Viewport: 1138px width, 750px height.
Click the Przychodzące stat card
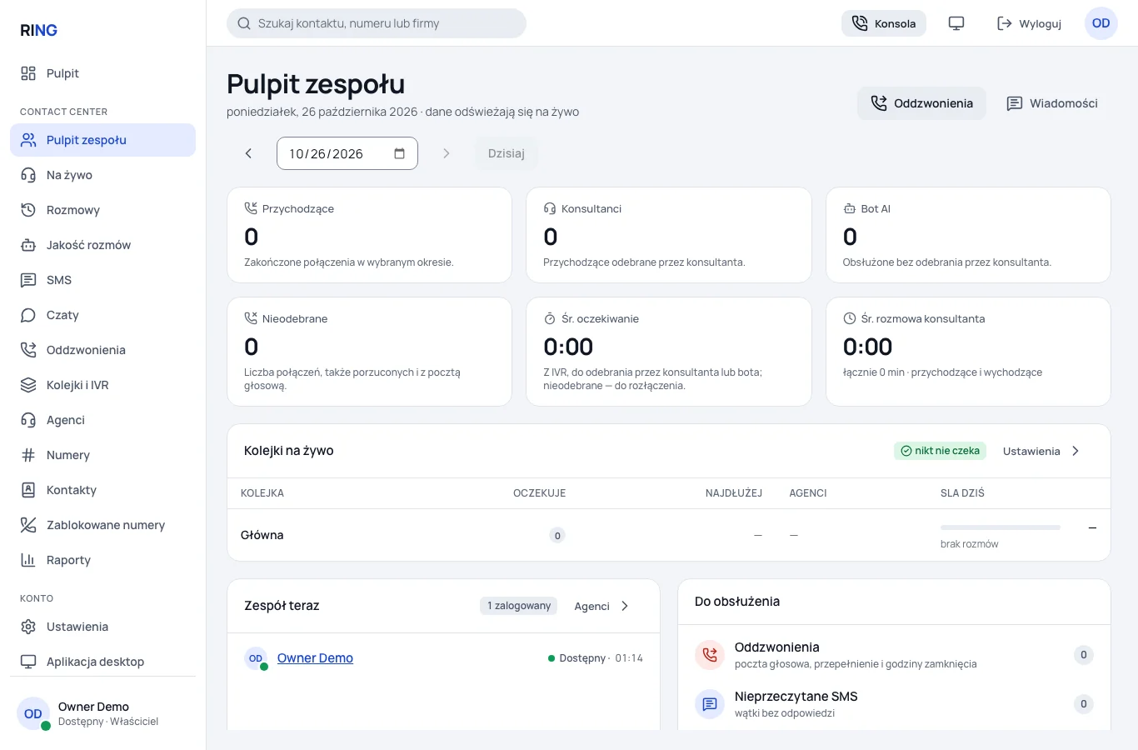pyautogui.click(x=369, y=235)
